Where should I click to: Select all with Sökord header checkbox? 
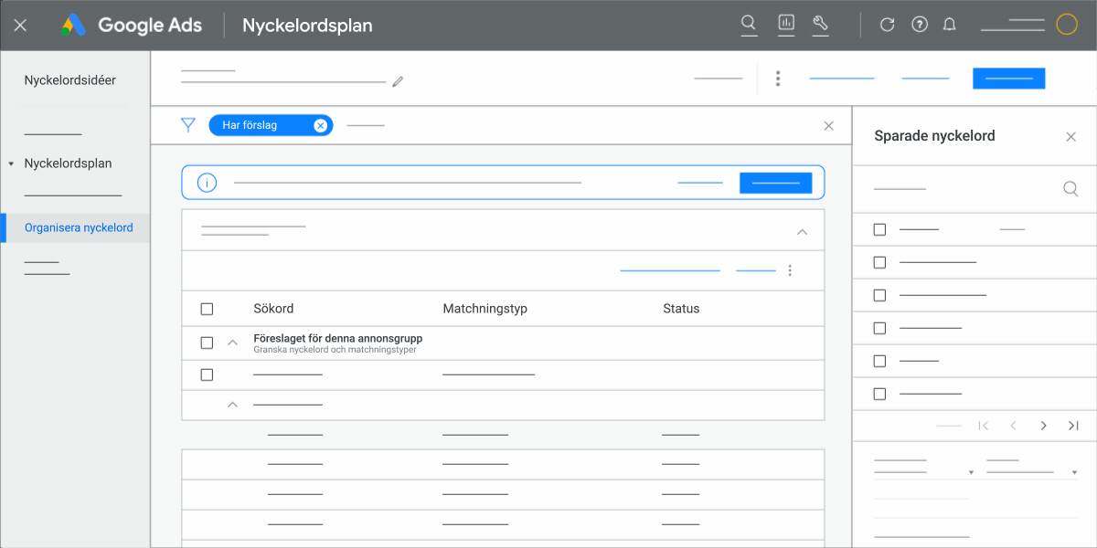tap(207, 309)
